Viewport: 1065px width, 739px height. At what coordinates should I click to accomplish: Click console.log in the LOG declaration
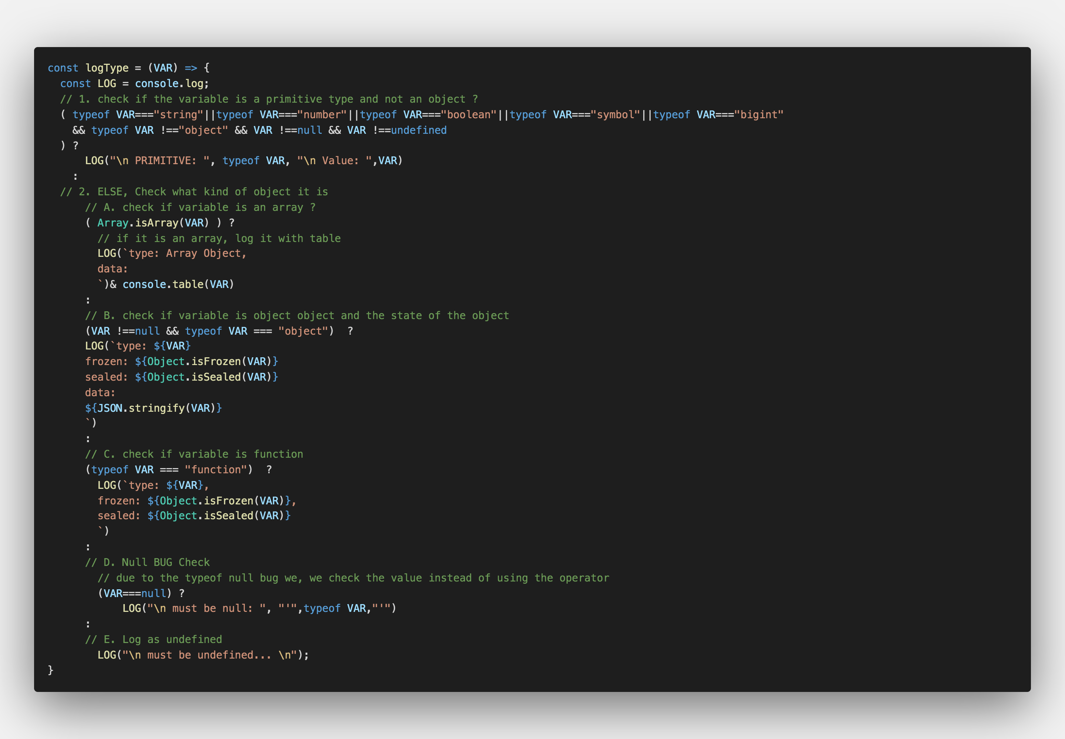tap(170, 84)
